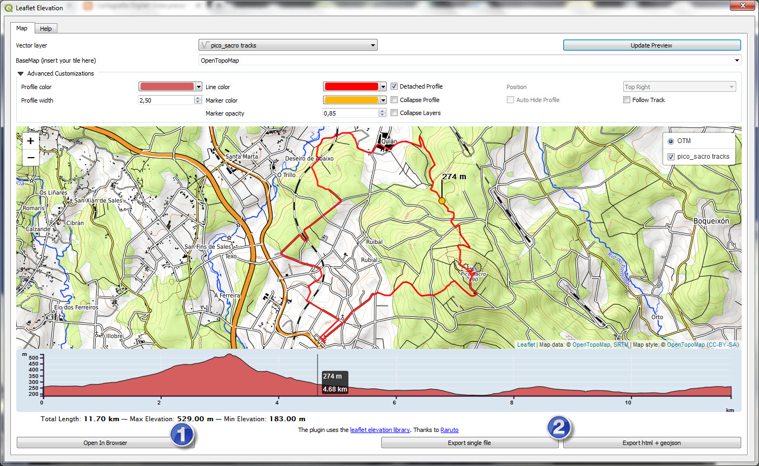Screen dimensions: 759x466
Task: Zoom in the map with plus button
Action: tap(30, 141)
